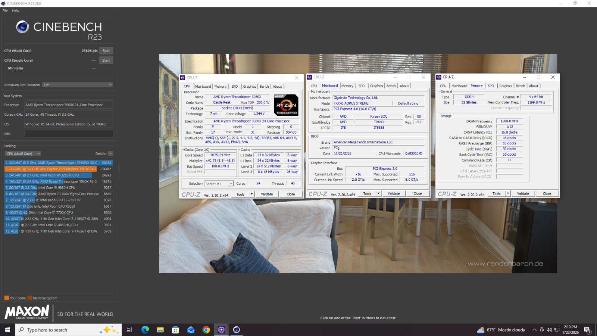Open the Cinebench Help menu
Screen dimensions: 597x336
pos(16,10)
